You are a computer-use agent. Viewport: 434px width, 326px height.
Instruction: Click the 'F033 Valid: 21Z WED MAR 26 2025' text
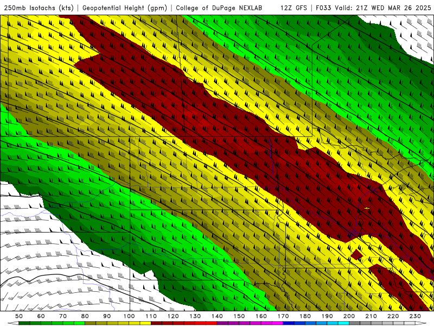coord(373,8)
